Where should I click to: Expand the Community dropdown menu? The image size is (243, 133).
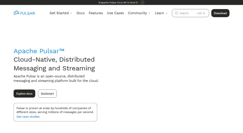click(x=139, y=13)
